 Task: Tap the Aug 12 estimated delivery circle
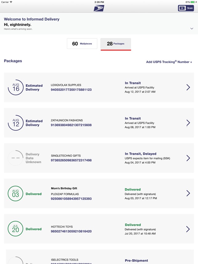16,123
